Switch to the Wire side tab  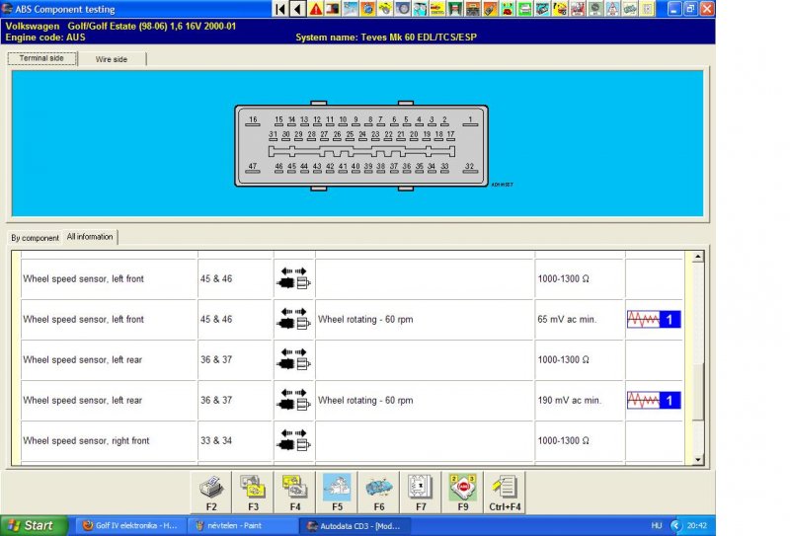click(112, 59)
